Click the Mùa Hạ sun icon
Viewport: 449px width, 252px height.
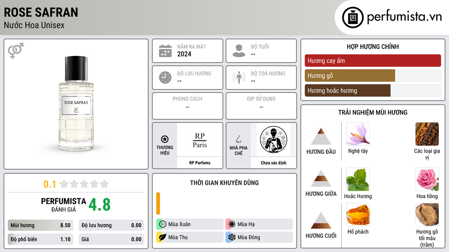tap(232, 224)
